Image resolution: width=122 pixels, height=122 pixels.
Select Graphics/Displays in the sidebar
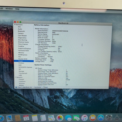25,48
